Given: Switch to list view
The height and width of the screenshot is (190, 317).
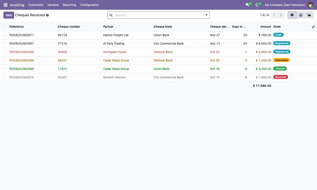Looking at the screenshot, I should pyautogui.click(x=292, y=15).
